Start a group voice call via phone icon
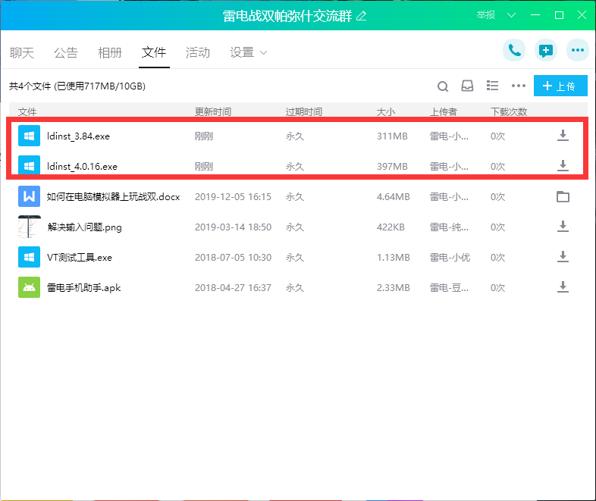 pyautogui.click(x=515, y=51)
